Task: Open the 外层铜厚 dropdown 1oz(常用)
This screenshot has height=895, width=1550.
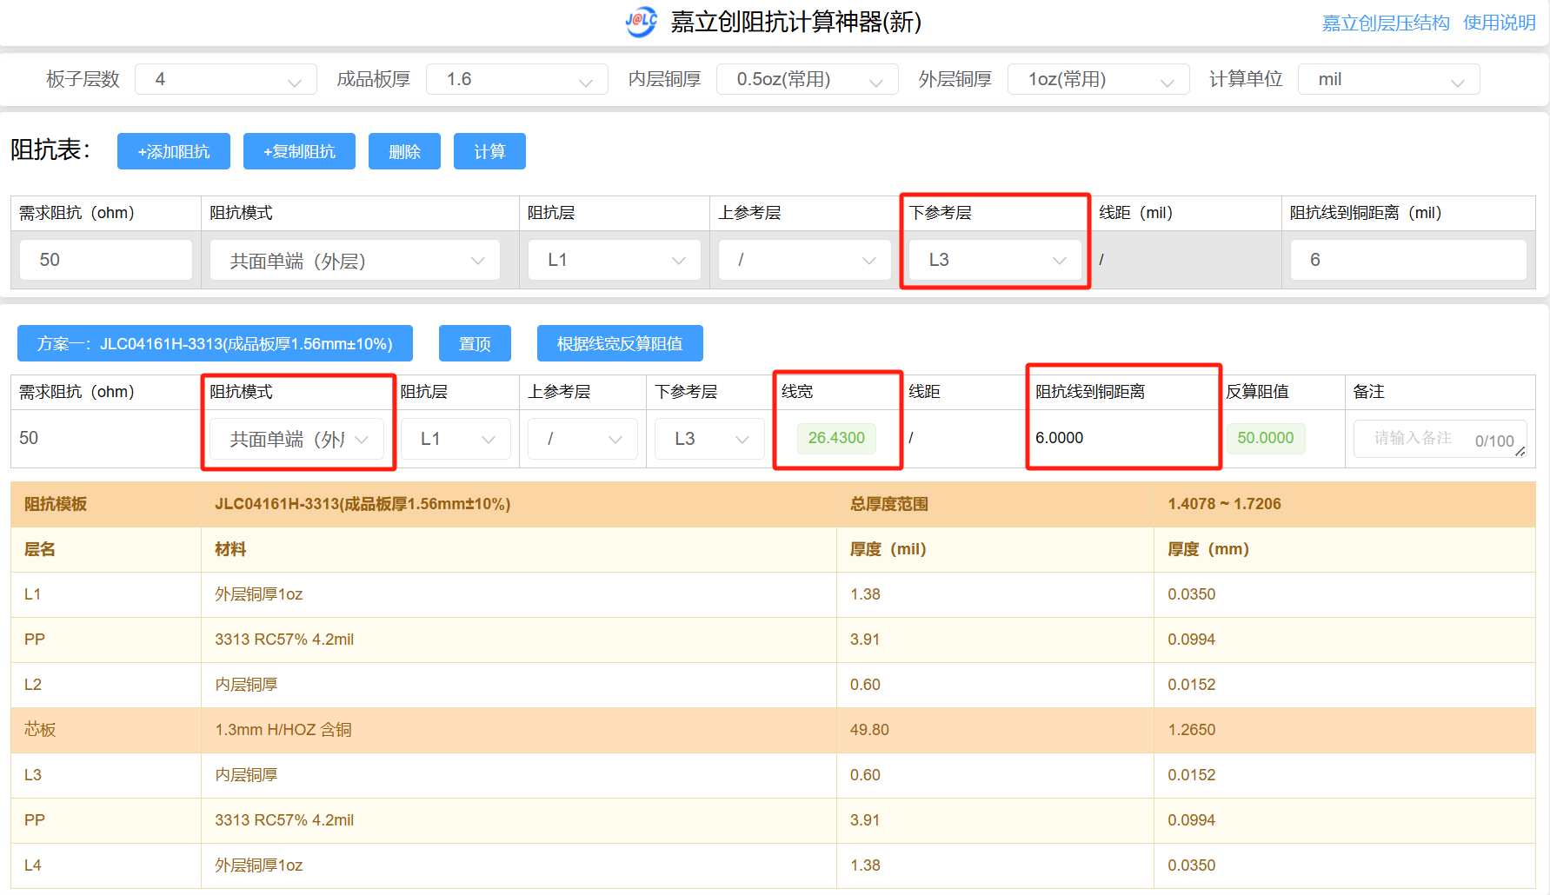Action: tap(1099, 80)
